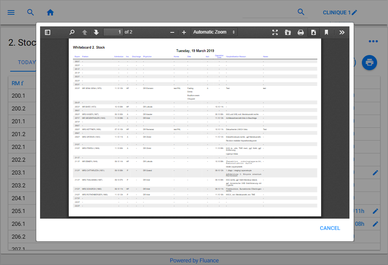Image resolution: width=388 pixels, height=265 pixels.
Task: Open the Automatic Zoom dropdown
Action: (x=214, y=32)
